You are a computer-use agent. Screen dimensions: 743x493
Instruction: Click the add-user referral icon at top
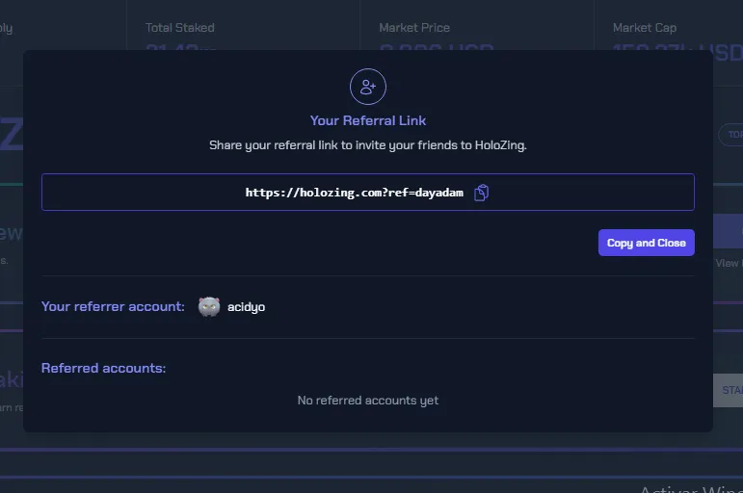click(x=368, y=87)
